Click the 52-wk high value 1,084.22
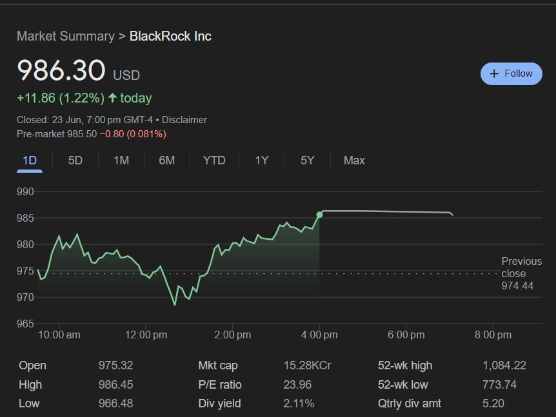The height and width of the screenshot is (417, 556). point(504,365)
